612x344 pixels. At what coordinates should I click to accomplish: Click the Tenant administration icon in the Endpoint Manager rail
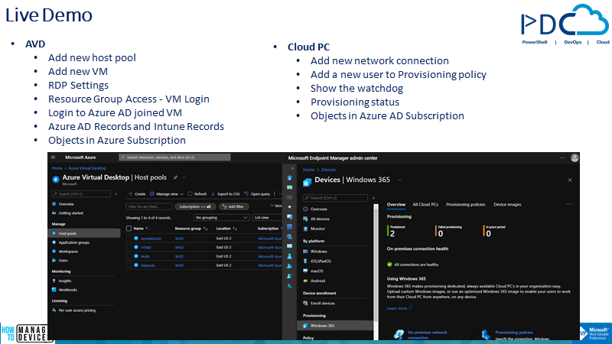click(x=290, y=276)
